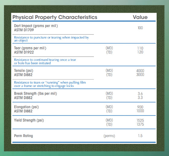The image size is (169, 156).
Task: Click the Physical Property Characteristics heading
Action: 55,17
